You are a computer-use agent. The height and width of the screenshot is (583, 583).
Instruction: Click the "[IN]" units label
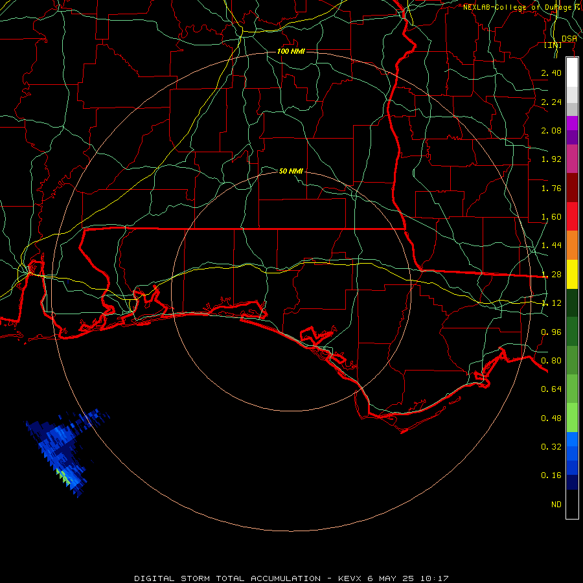tap(553, 45)
